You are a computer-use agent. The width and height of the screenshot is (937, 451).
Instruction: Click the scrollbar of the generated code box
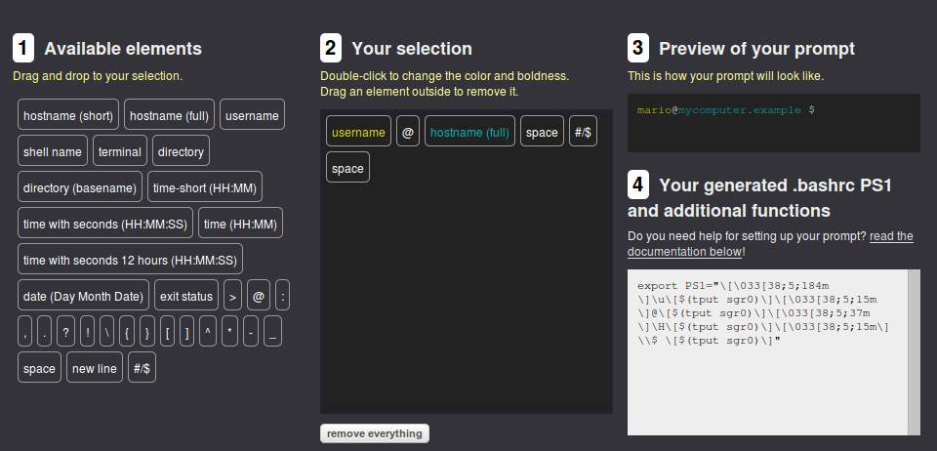pos(914,351)
